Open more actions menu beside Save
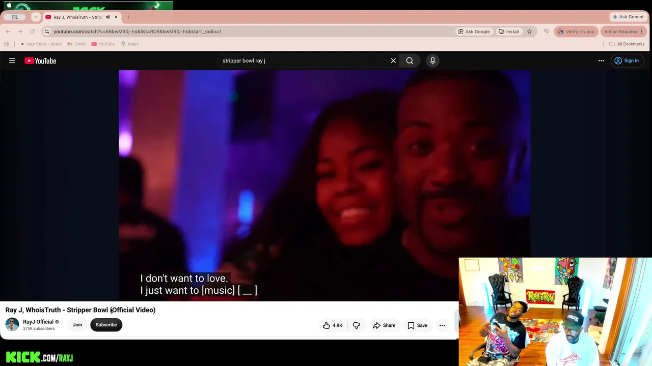 pyautogui.click(x=442, y=325)
